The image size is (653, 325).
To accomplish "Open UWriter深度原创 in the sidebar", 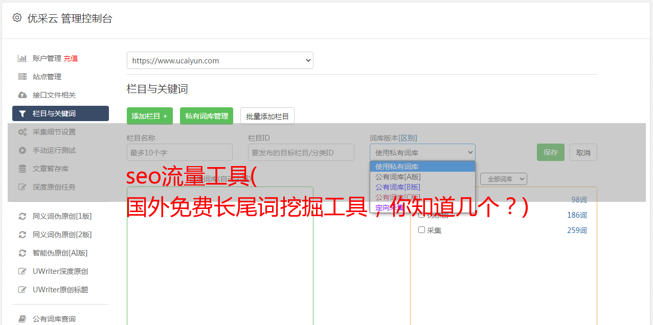I will click(x=60, y=271).
